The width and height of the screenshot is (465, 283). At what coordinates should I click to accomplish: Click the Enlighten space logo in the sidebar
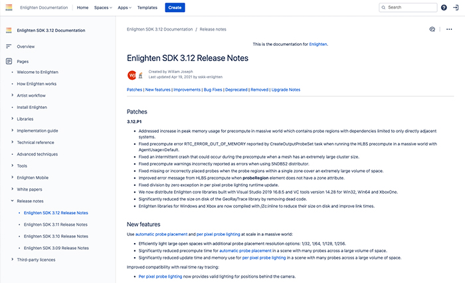point(9,31)
